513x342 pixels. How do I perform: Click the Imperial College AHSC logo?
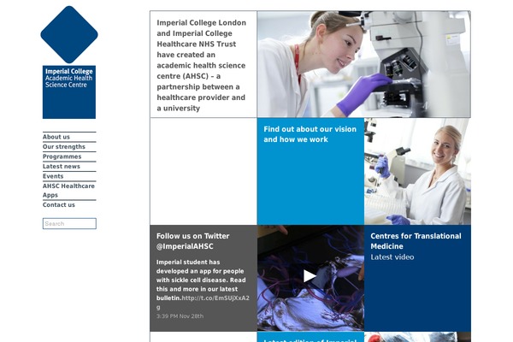[69, 62]
